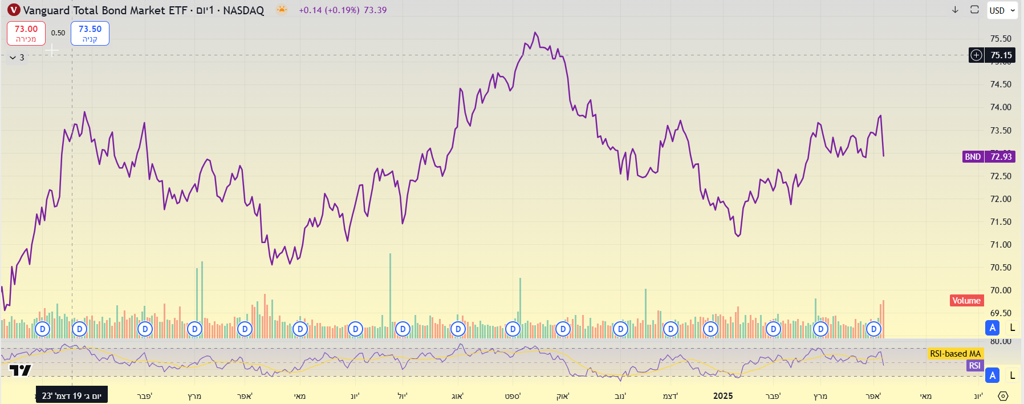
Task: Click dividend D marker above יול' label
Action: pyautogui.click(x=403, y=329)
